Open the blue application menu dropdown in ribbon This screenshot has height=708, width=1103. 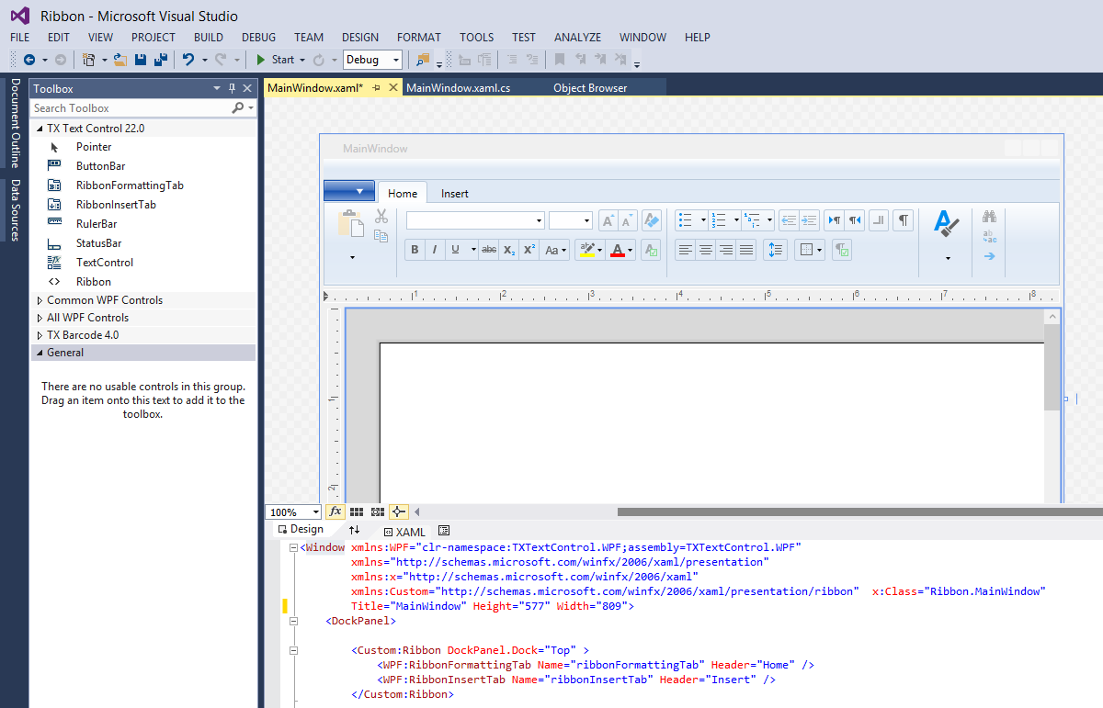pyautogui.click(x=349, y=191)
